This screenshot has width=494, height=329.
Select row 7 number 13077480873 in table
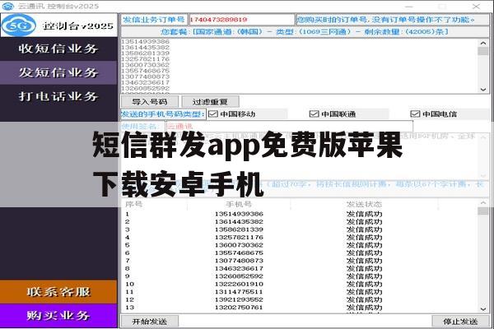[239, 261]
